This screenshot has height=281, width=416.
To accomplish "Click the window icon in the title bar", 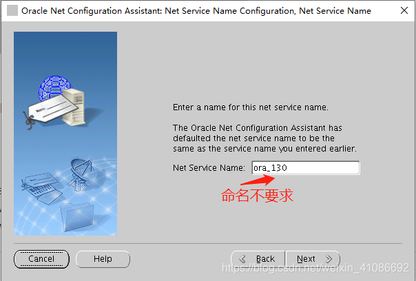I will [x=12, y=11].
